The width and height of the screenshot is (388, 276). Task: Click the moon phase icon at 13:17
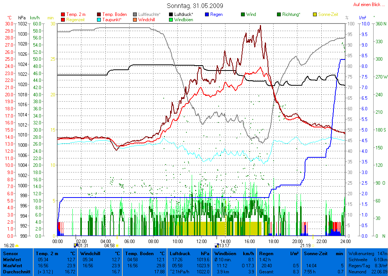click(x=217, y=246)
